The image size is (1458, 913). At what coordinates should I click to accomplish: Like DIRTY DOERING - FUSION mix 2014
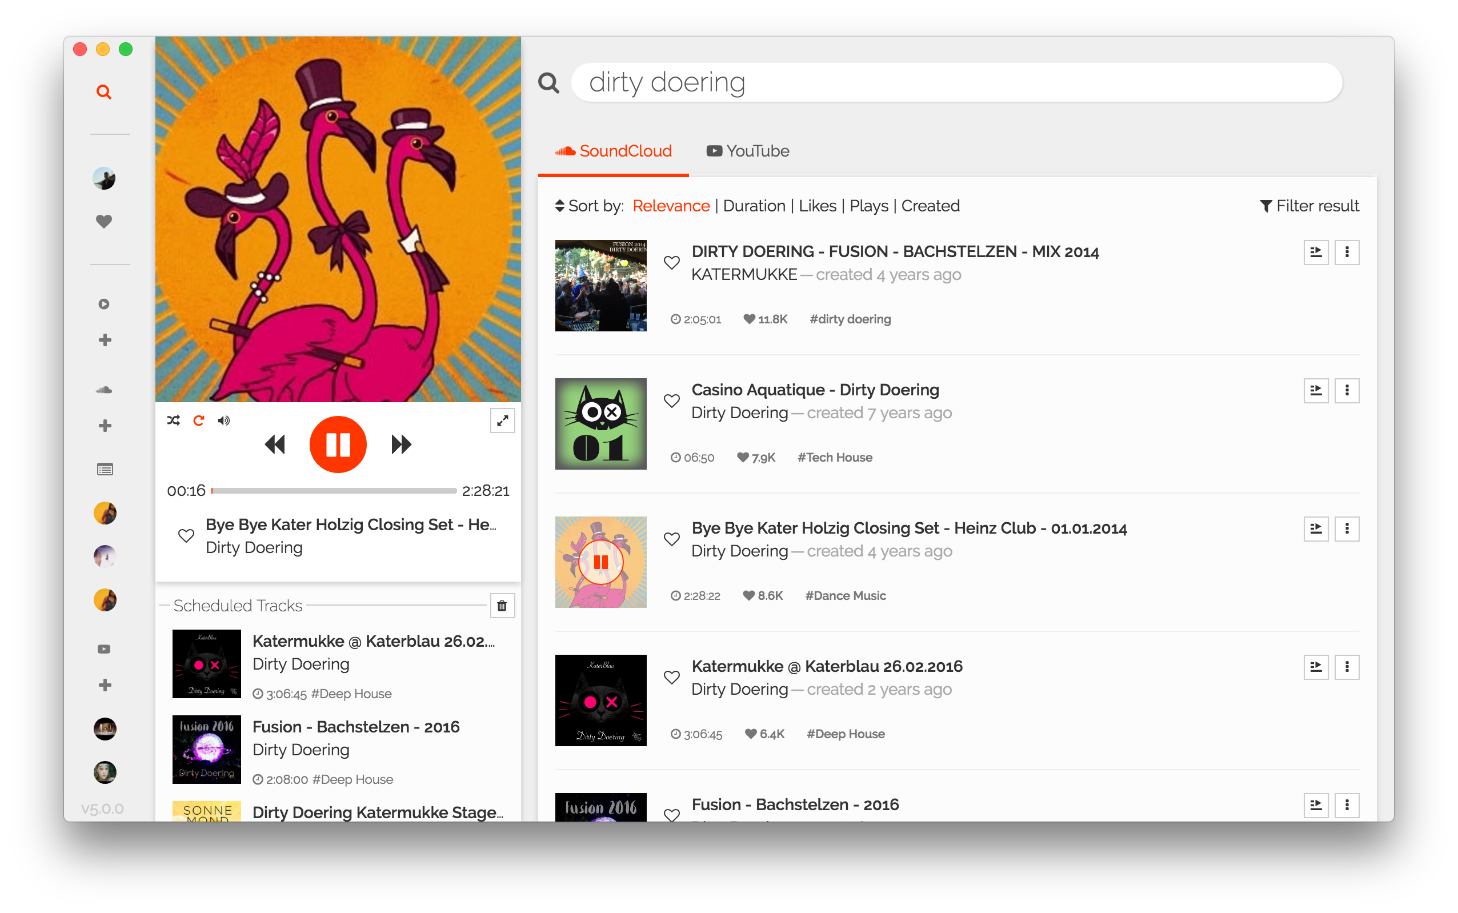coord(671,263)
